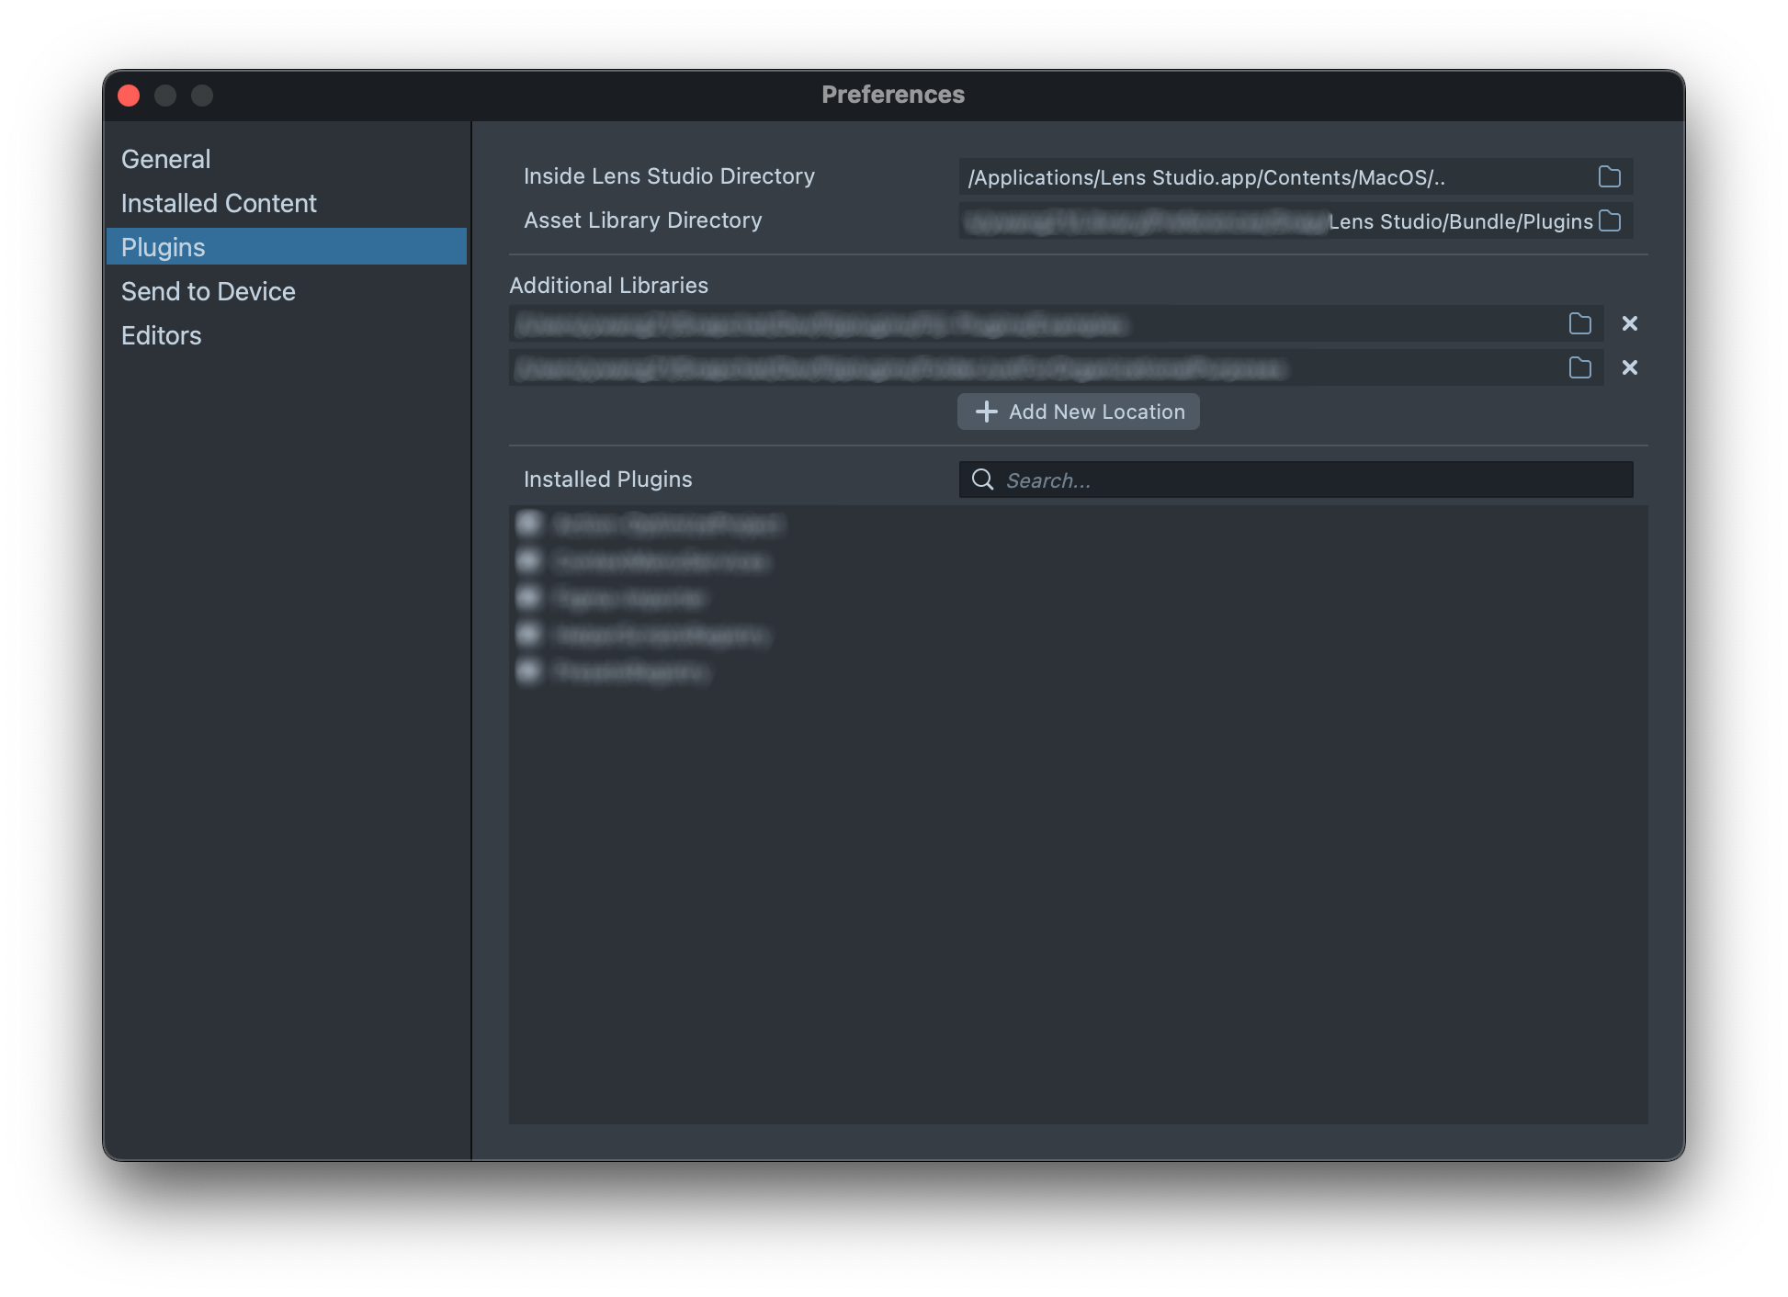
Task: Click folder icon of first additional library
Action: click(x=1579, y=323)
